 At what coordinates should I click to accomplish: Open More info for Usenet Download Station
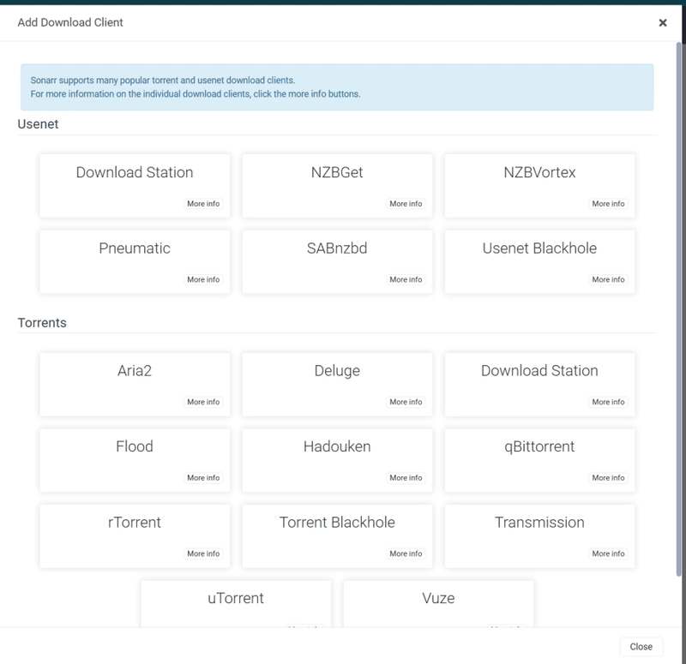point(203,204)
